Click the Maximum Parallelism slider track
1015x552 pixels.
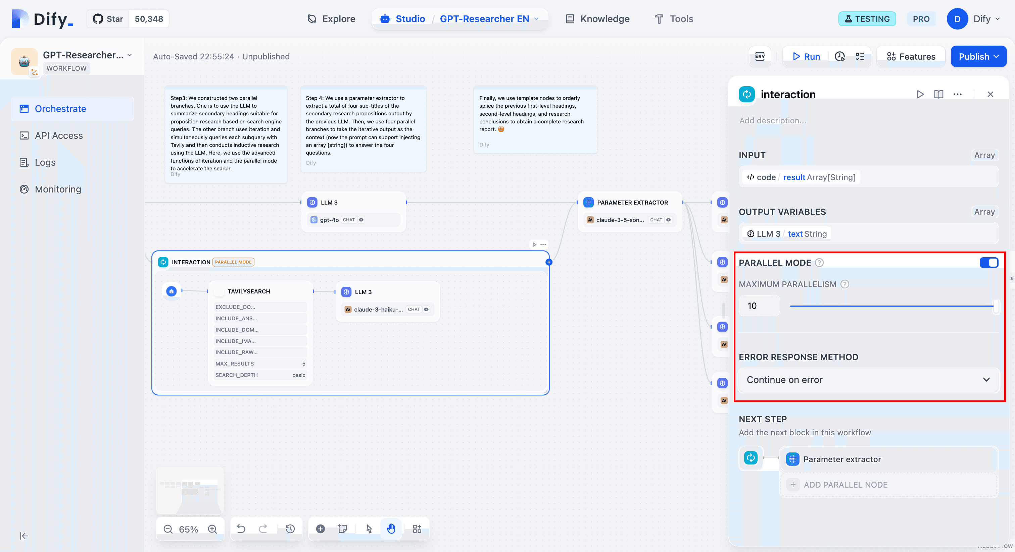[x=890, y=306]
